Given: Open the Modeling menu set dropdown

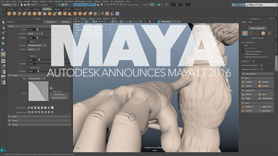Looking at the screenshot, I should [10, 5].
